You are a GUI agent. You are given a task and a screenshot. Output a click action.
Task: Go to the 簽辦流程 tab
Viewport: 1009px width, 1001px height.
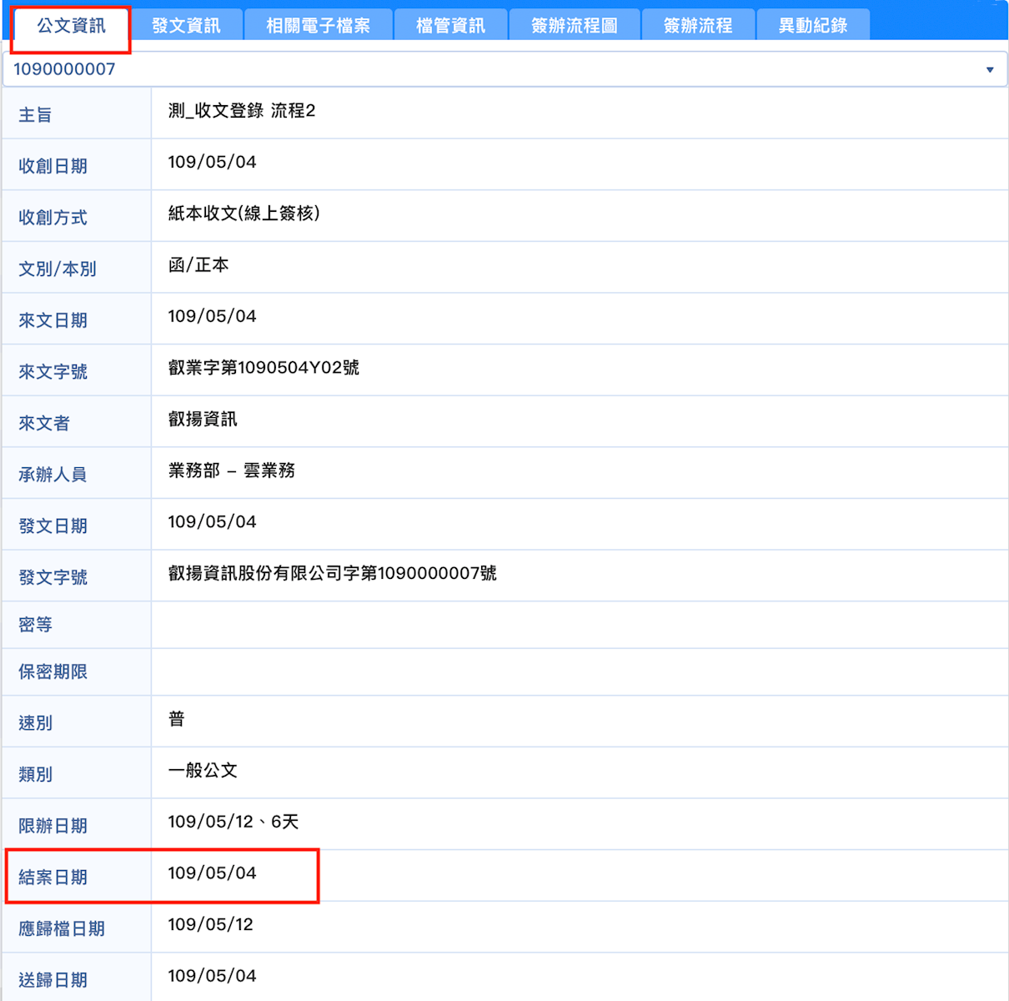pyautogui.click(x=697, y=26)
